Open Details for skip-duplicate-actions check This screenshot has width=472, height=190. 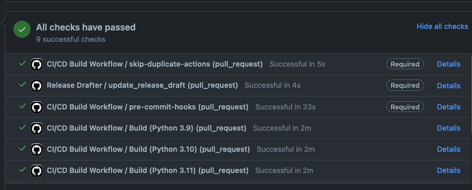[449, 64]
